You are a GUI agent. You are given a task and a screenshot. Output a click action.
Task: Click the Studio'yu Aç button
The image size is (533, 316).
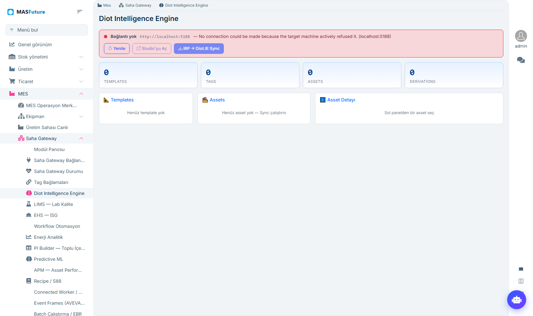click(152, 49)
